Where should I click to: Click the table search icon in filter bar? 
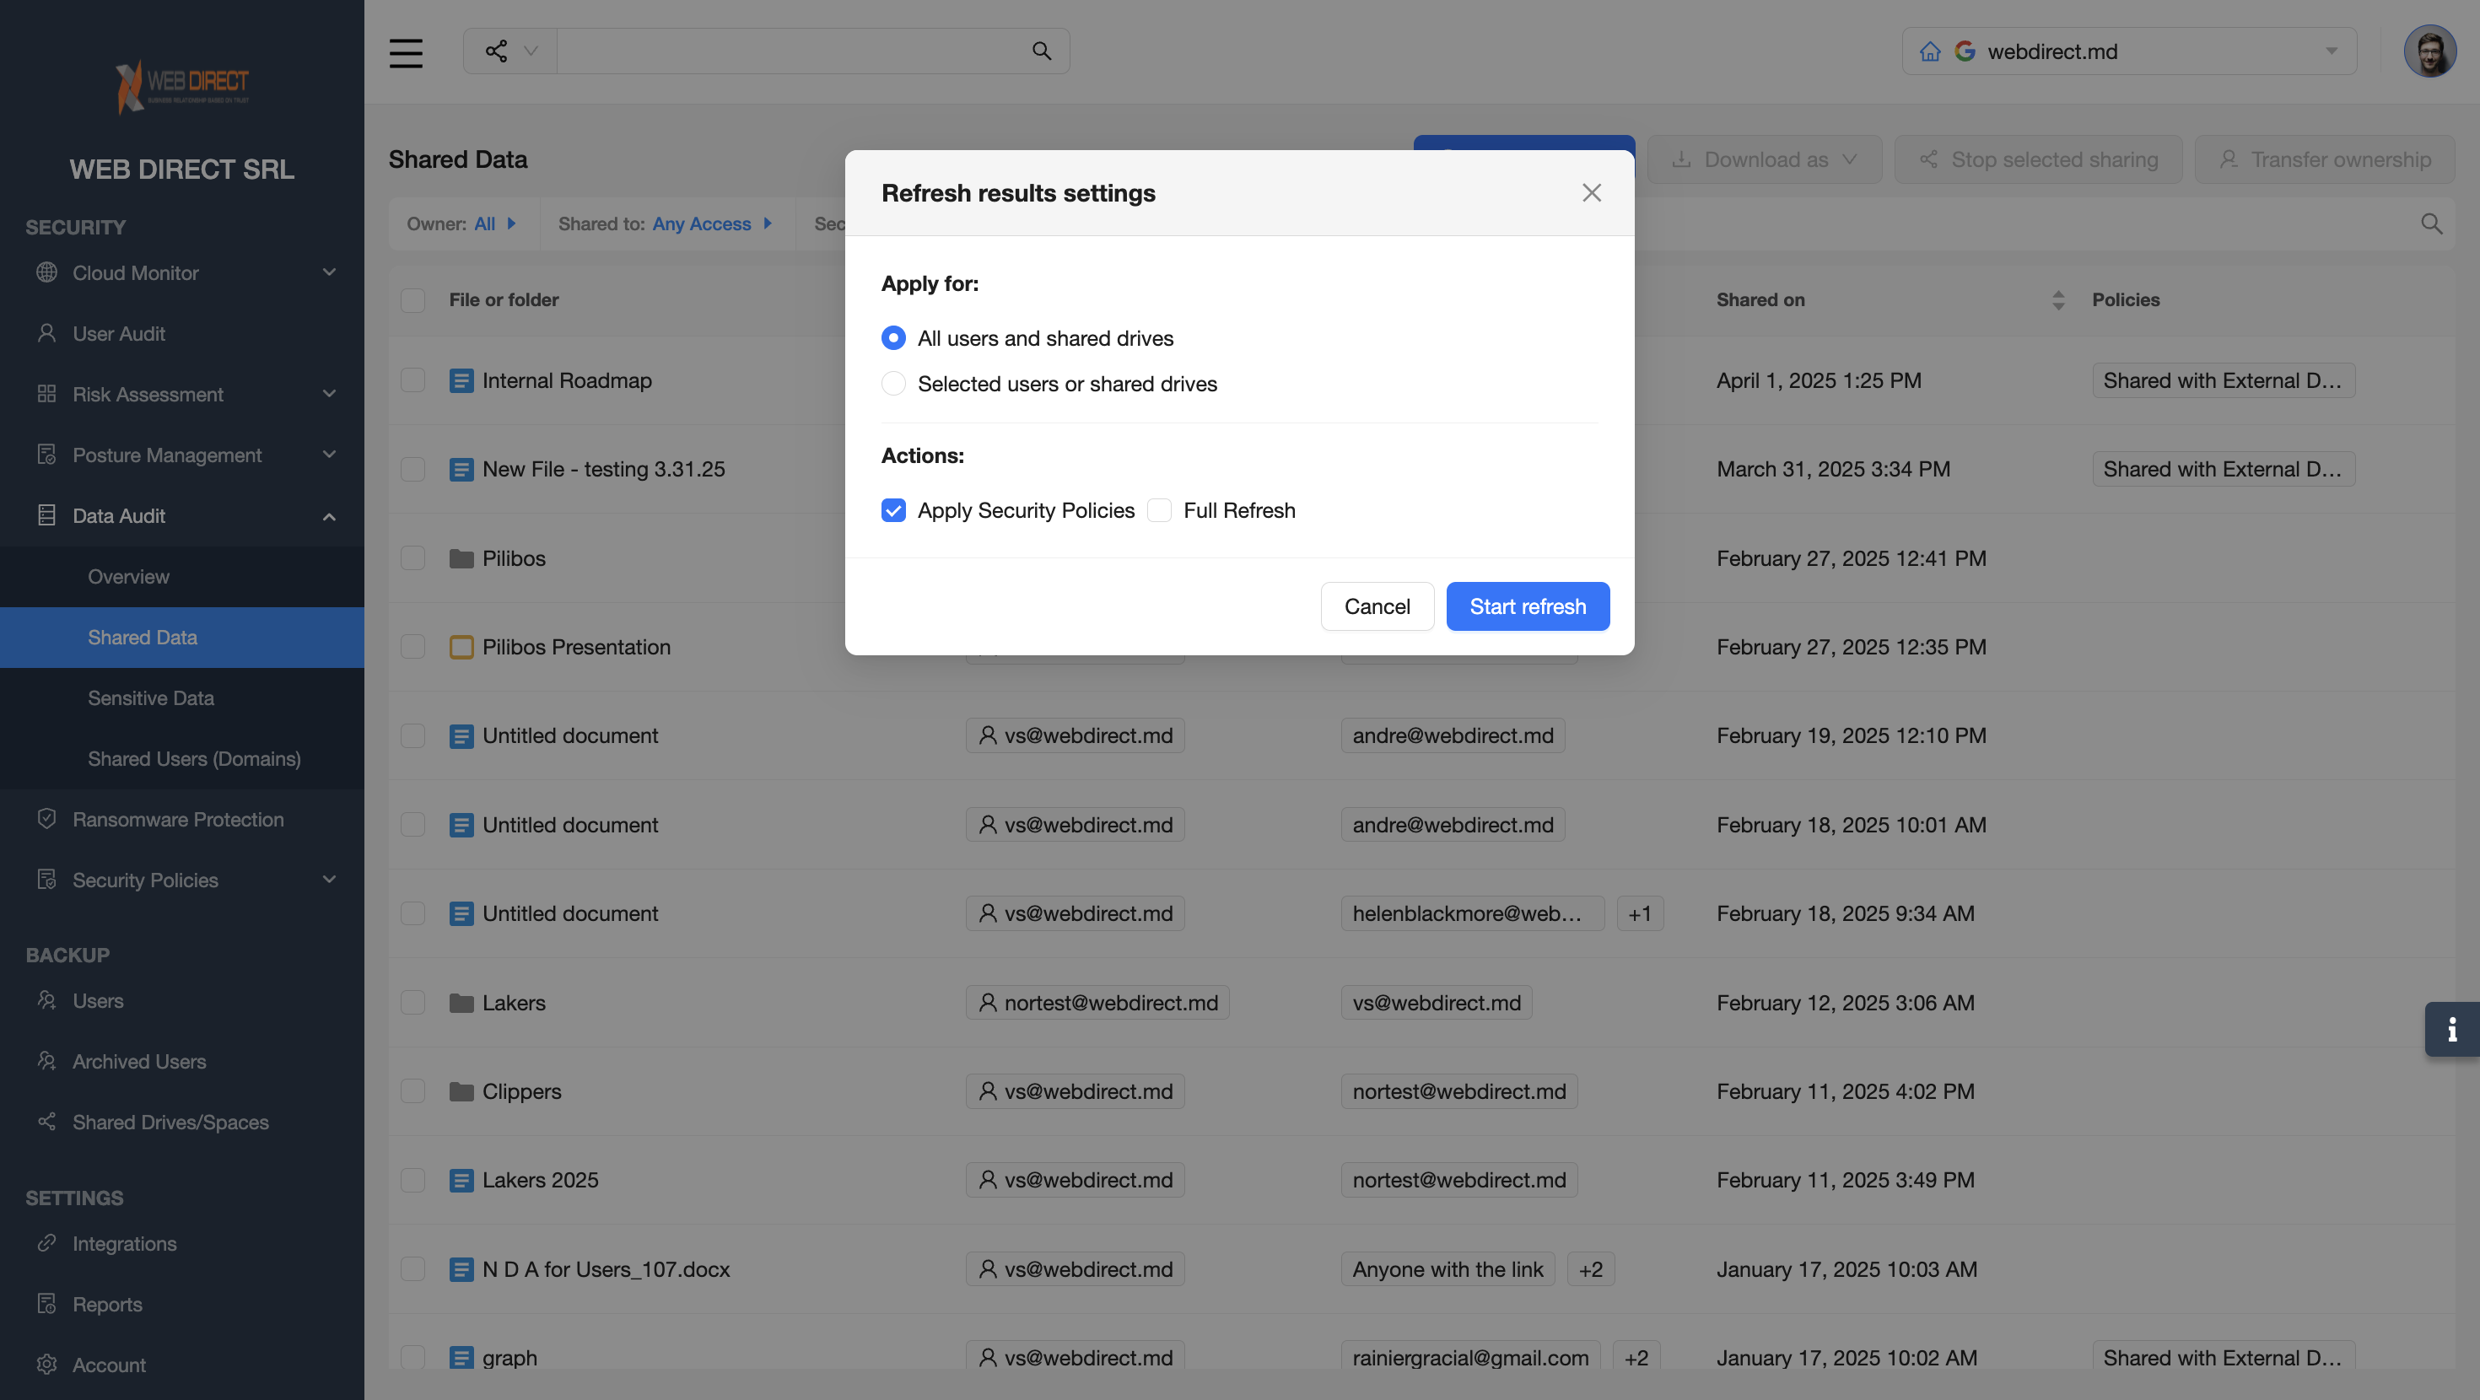click(x=2431, y=223)
